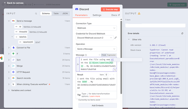Select the threadId field in schema
Image resolution: width=188 pixels, height=109 pixels.
(21, 32)
